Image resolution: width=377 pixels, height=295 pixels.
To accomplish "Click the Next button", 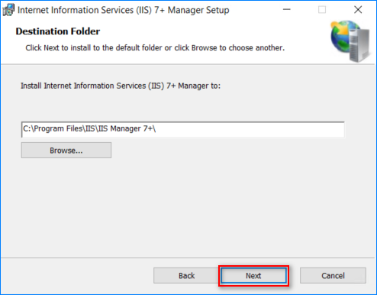I will (253, 276).
